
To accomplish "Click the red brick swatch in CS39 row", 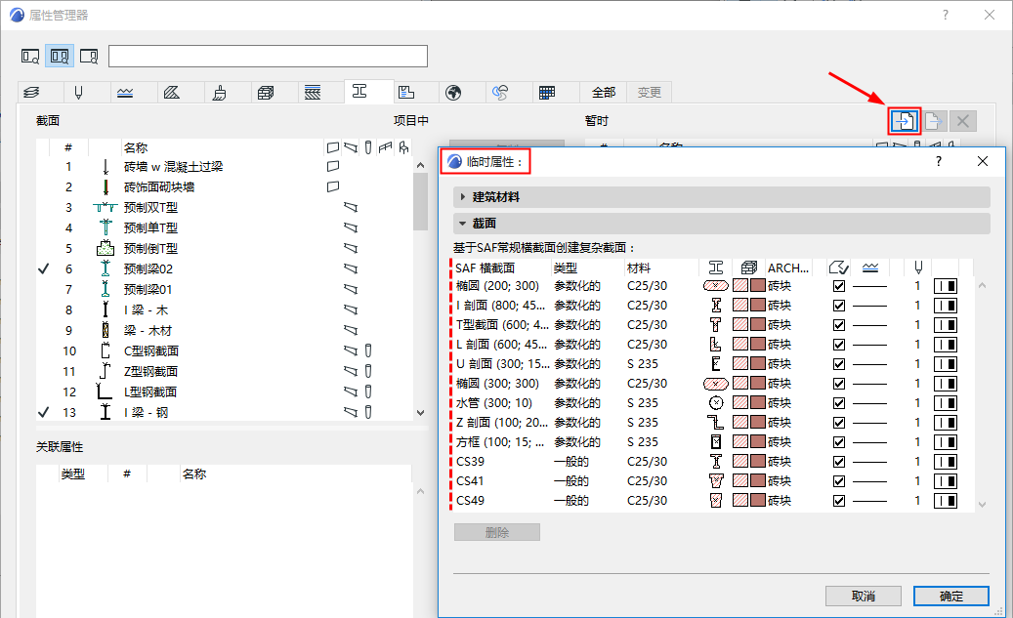I will (x=758, y=462).
